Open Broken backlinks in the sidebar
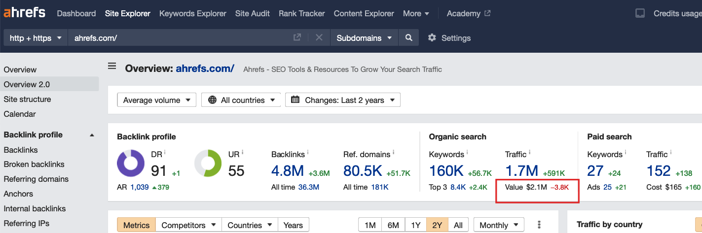 pos(34,164)
